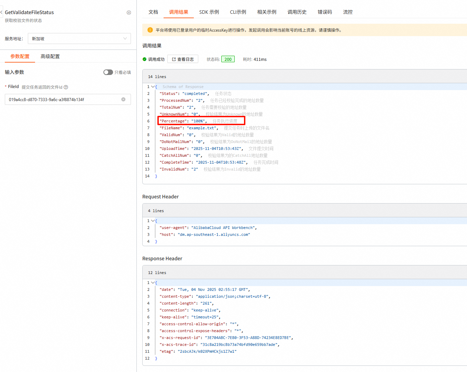This screenshot has width=467, height=372.
Task: Open the CLI示例 tab
Action: tap(238, 12)
